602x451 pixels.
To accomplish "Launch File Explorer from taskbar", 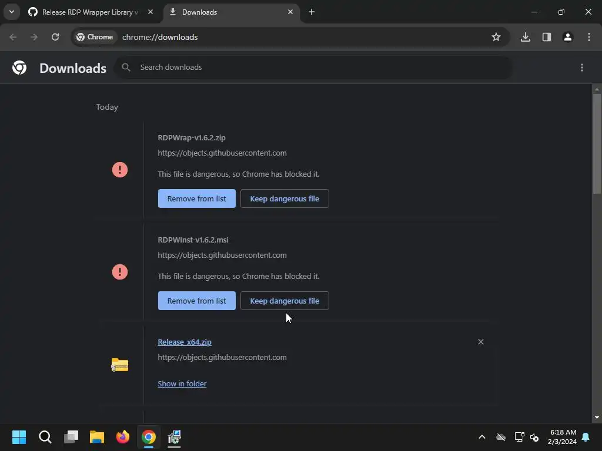I will (97, 437).
